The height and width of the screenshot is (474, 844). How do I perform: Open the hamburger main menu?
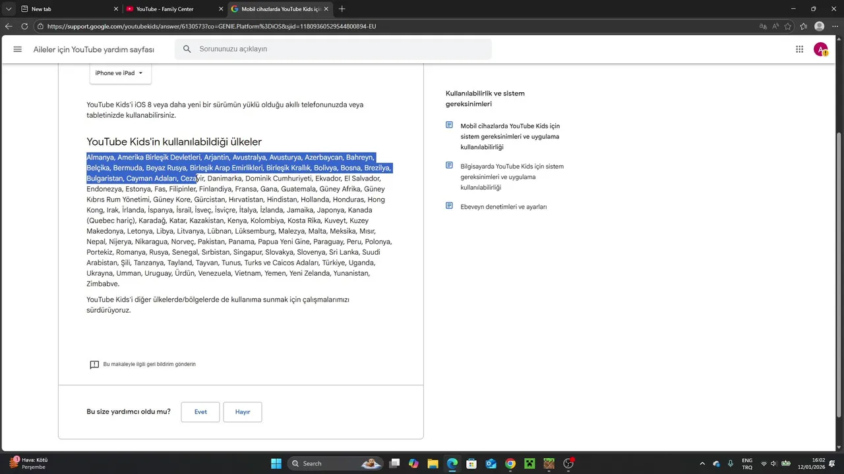(x=18, y=49)
